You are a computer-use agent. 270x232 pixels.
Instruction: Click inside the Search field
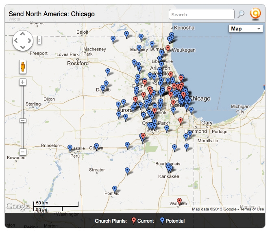(201, 15)
